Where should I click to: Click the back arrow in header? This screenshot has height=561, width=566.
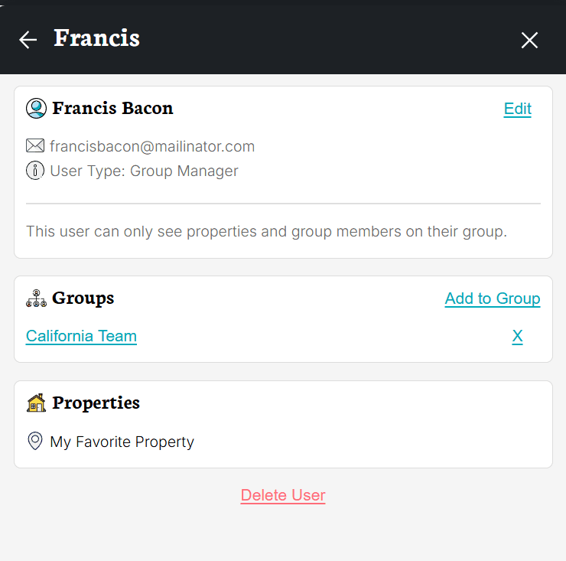coord(28,40)
